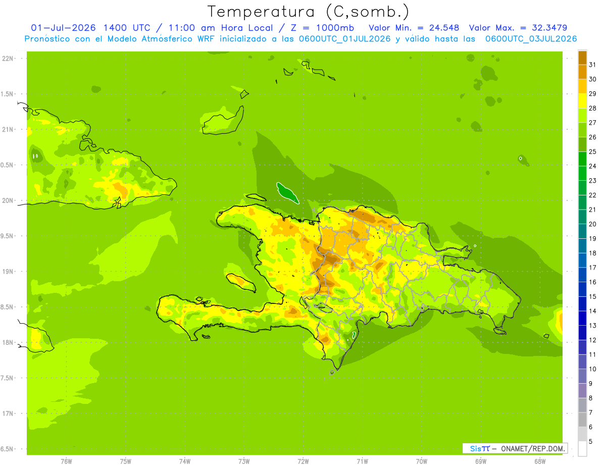Click the 'ONAMET/REP.DOM.' credit label
The width and height of the screenshot is (606, 468).
coord(532,448)
